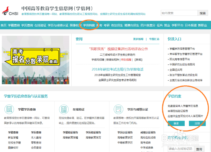
Task: Open 全国征兵网 quick link
Action: pyautogui.click(x=176, y=70)
